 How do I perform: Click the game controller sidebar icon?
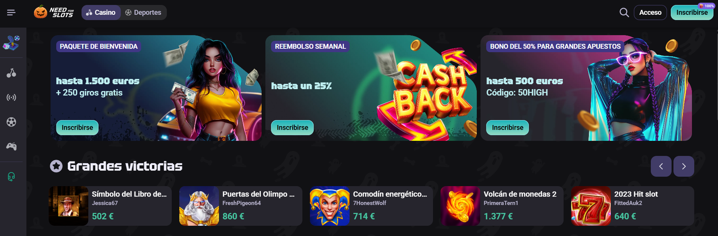11,146
